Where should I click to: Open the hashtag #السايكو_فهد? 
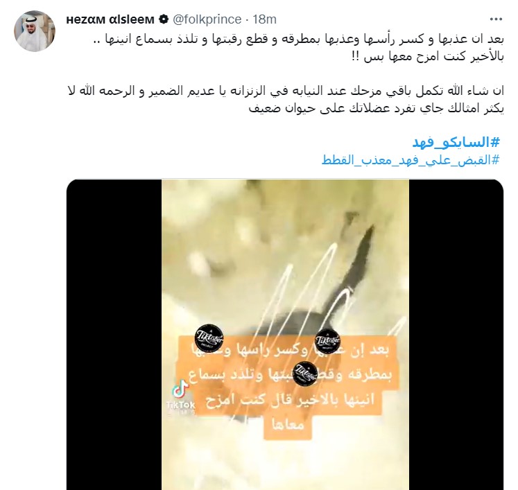pos(456,142)
